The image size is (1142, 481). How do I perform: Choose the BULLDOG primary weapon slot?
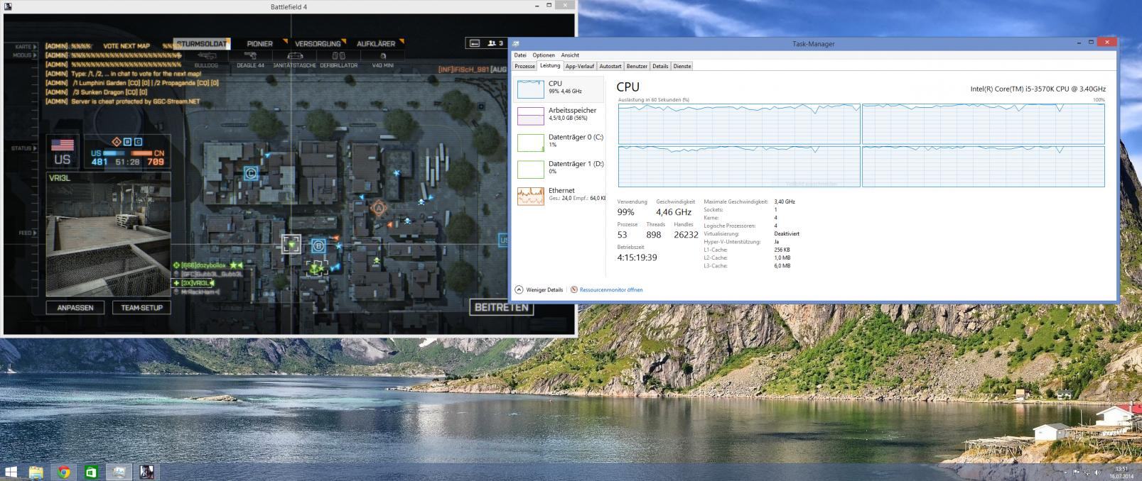(x=206, y=60)
